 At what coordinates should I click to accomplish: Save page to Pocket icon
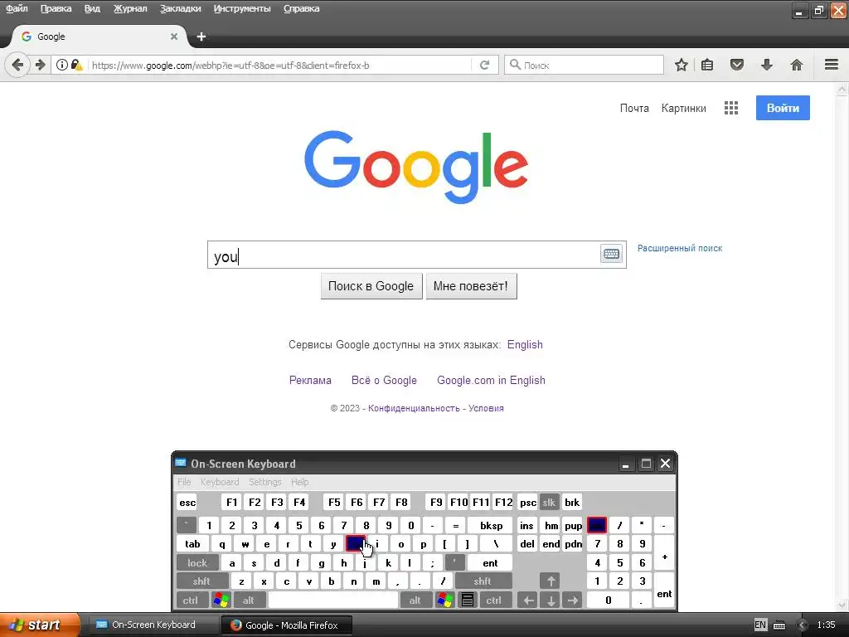[x=736, y=65]
